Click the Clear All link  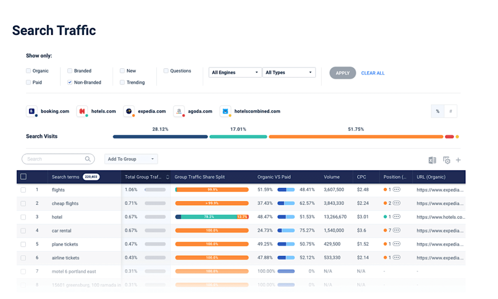[x=373, y=73]
